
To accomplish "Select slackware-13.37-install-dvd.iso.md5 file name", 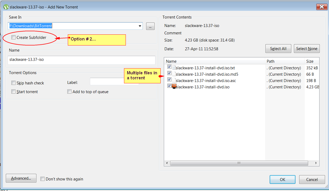I will [207, 74].
